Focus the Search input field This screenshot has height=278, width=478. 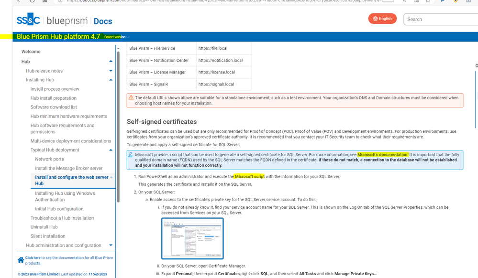(x=441, y=19)
